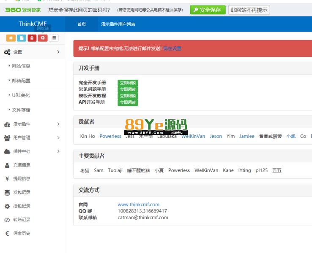Follow the 现在设置 link in alert
This screenshot has height=253, width=312.
(172, 48)
